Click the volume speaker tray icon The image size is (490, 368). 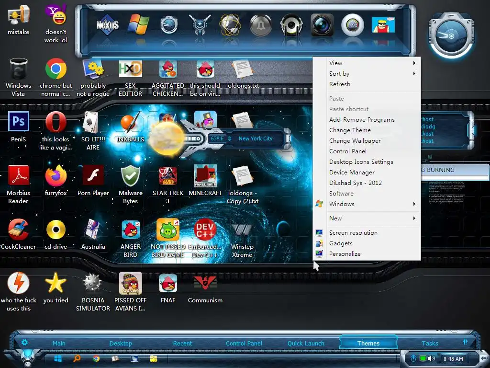tap(432, 358)
